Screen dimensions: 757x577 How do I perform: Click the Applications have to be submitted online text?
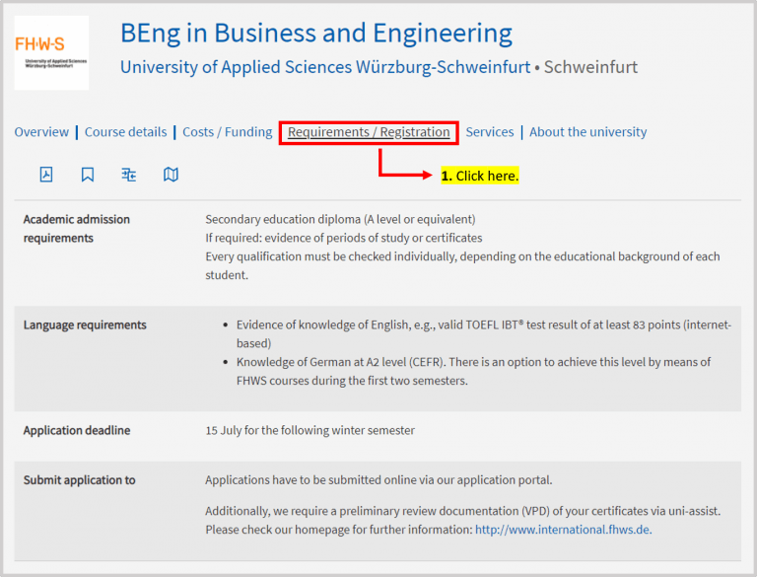(378, 480)
